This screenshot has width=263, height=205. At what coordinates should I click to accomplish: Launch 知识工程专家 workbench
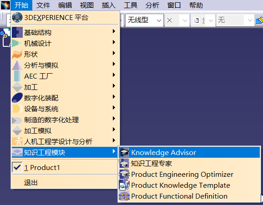point(189,163)
